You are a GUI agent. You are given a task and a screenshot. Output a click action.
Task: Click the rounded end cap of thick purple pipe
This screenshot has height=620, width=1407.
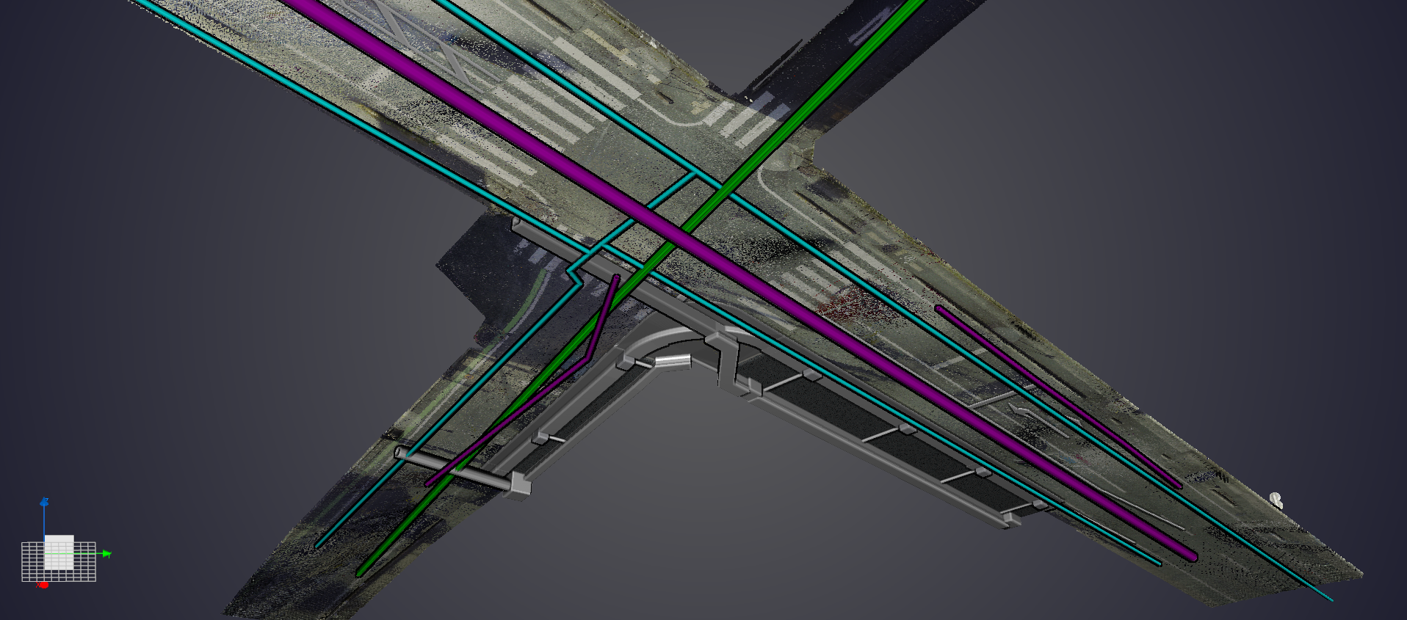[1191, 556]
